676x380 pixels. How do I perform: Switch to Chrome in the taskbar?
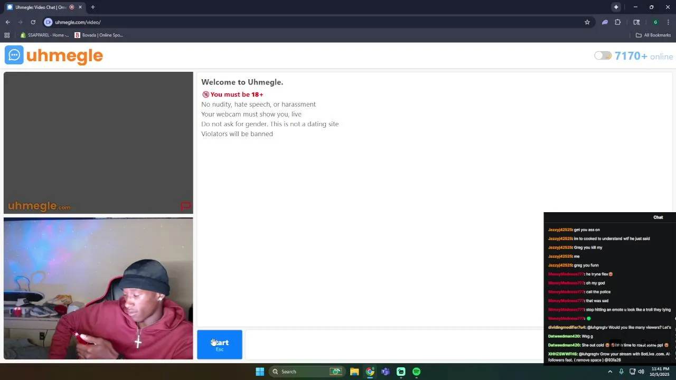(x=370, y=372)
